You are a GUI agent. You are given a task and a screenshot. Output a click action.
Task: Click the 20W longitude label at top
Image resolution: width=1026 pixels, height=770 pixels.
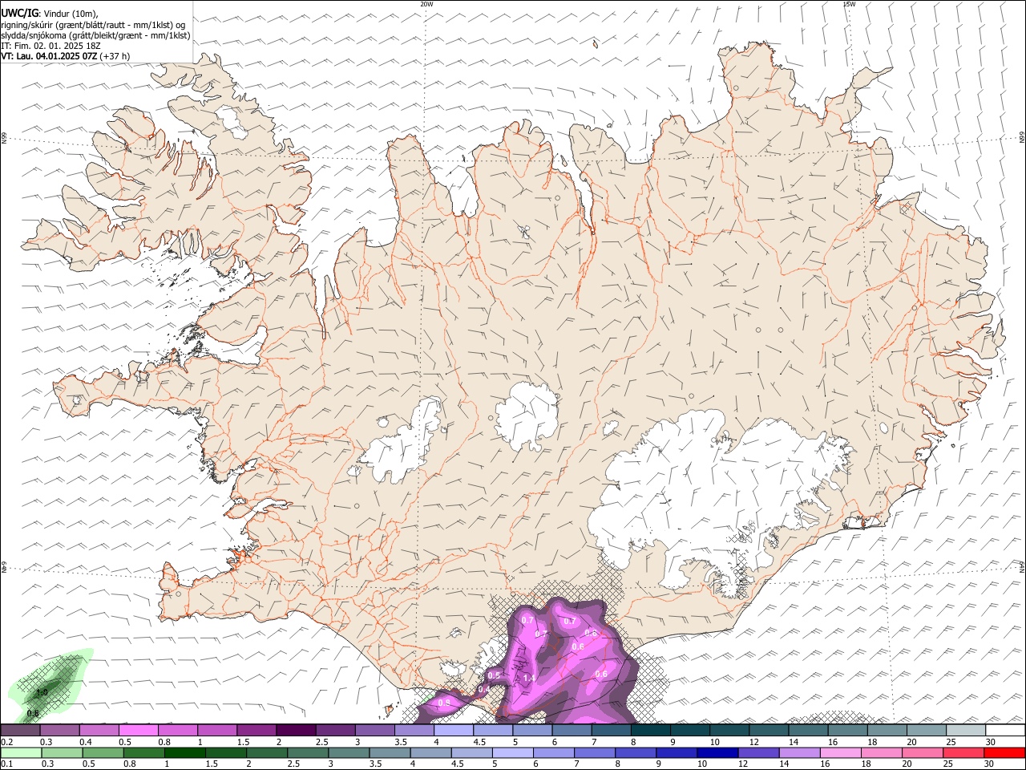pos(426,4)
